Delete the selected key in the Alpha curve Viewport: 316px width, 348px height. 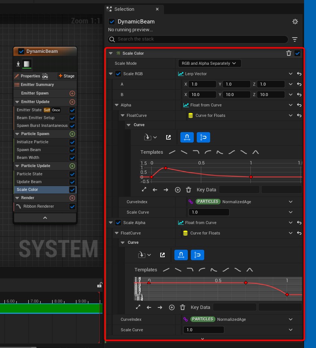coord(189,190)
